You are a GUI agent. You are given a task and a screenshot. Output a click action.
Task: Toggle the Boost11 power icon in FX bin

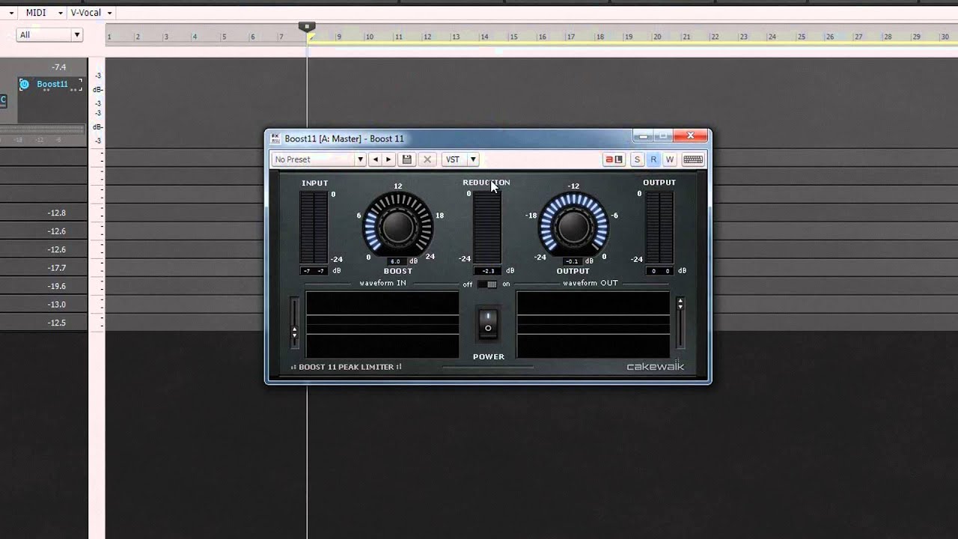click(x=24, y=85)
